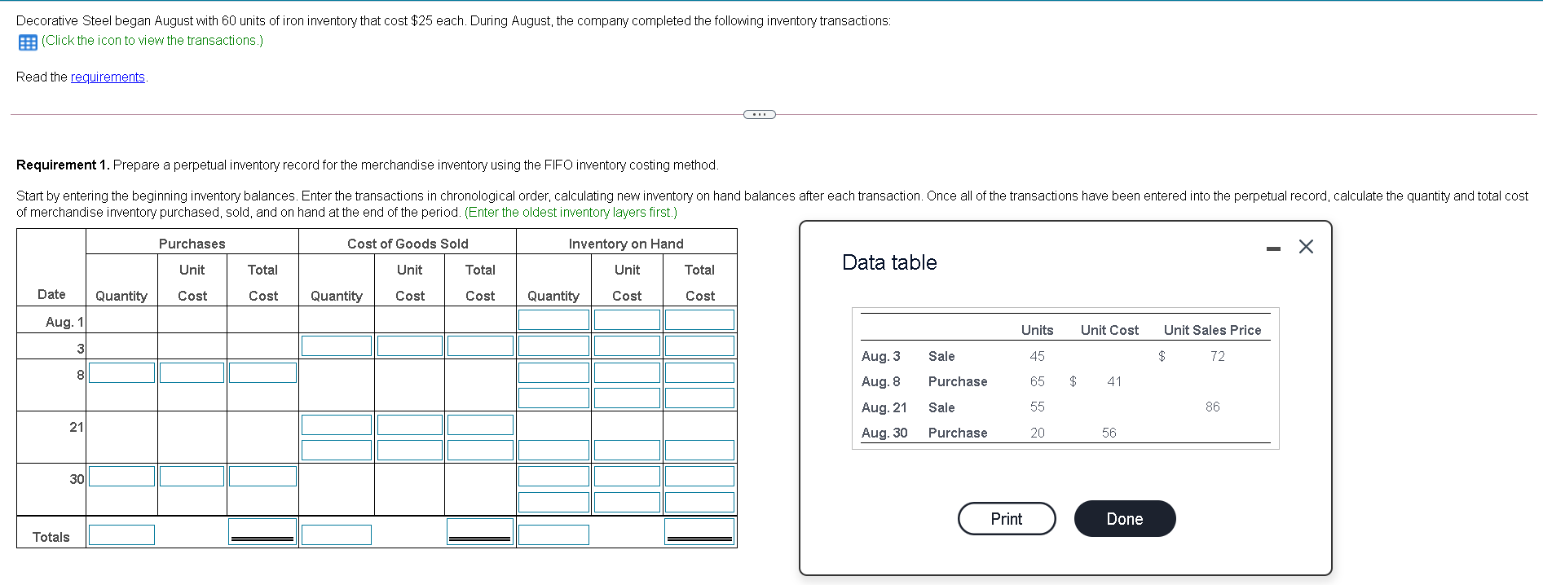Close the Data table popup
The width and height of the screenshot is (1543, 585).
click(x=1306, y=246)
